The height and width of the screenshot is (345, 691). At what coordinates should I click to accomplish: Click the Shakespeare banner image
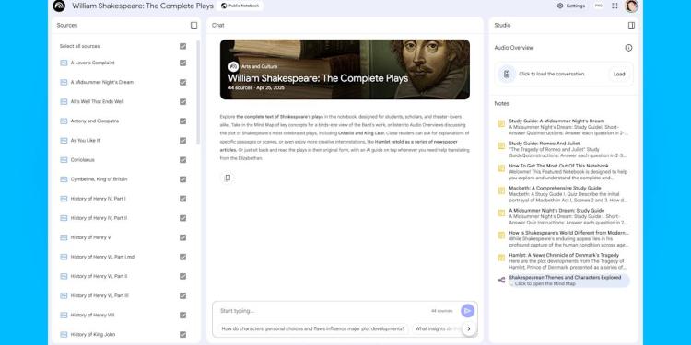345,70
